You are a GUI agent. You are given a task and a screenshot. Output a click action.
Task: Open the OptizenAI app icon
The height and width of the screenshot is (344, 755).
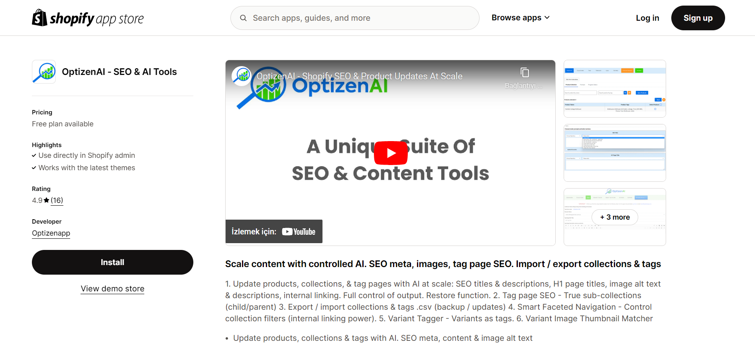44,72
